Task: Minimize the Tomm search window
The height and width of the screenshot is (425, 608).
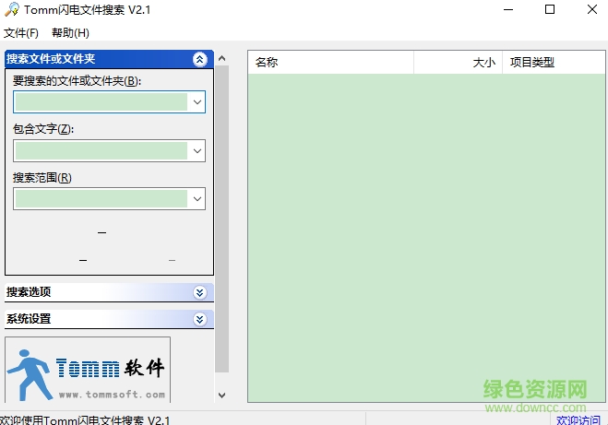Action: click(x=508, y=9)
